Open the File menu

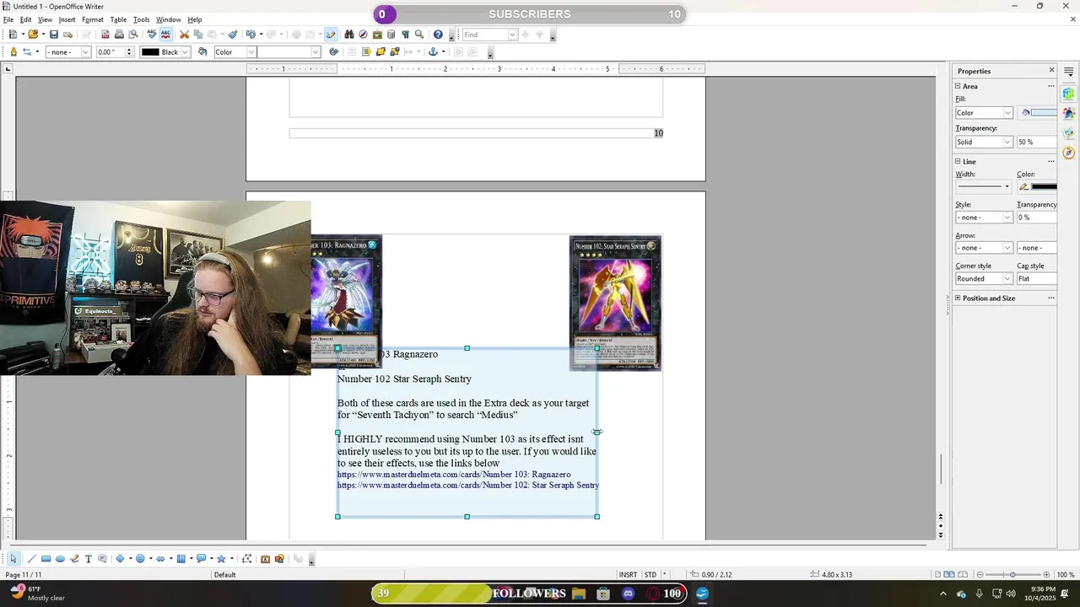coord(8,19)
